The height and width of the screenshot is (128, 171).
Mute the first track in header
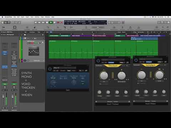(28, 38)
